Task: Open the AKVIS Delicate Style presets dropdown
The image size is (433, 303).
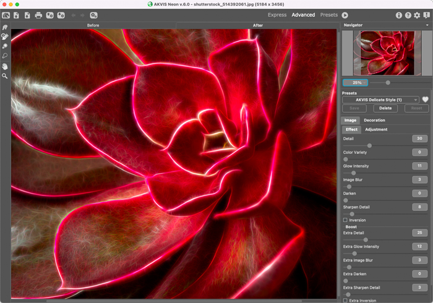Action: (x=380, y=100)
